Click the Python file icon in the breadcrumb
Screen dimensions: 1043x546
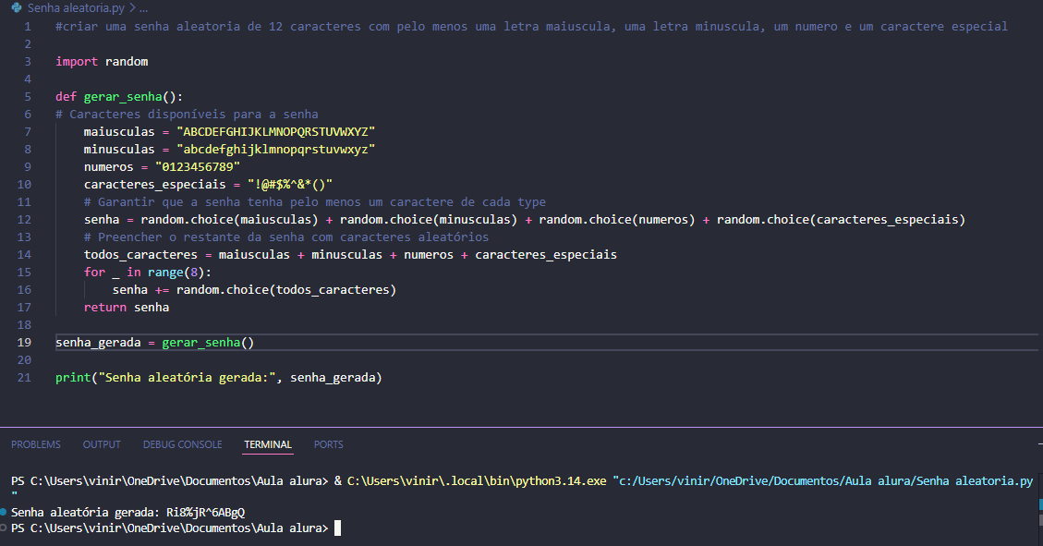tap(17, 7)
